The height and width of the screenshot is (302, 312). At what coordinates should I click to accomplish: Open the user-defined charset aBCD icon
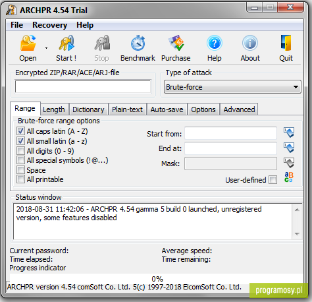[x=289, y=177]
